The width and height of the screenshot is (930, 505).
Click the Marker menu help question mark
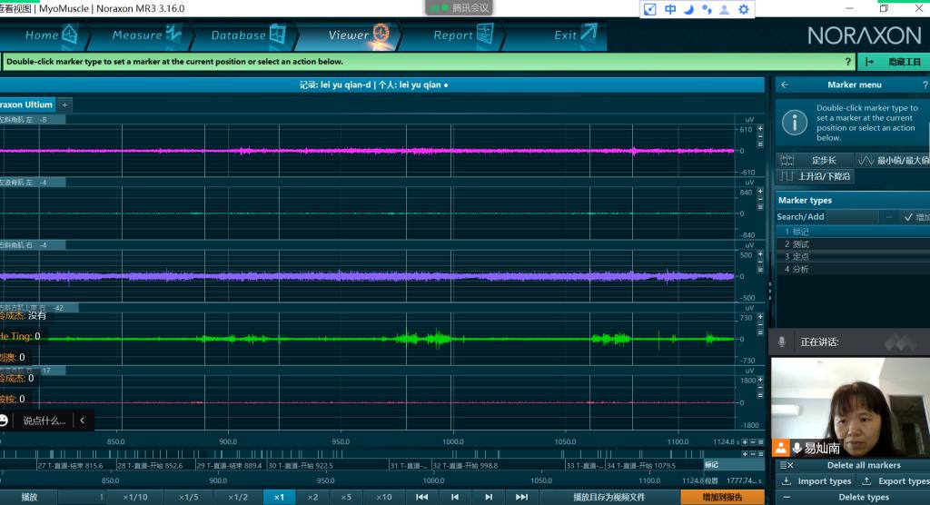pos(925,84)
